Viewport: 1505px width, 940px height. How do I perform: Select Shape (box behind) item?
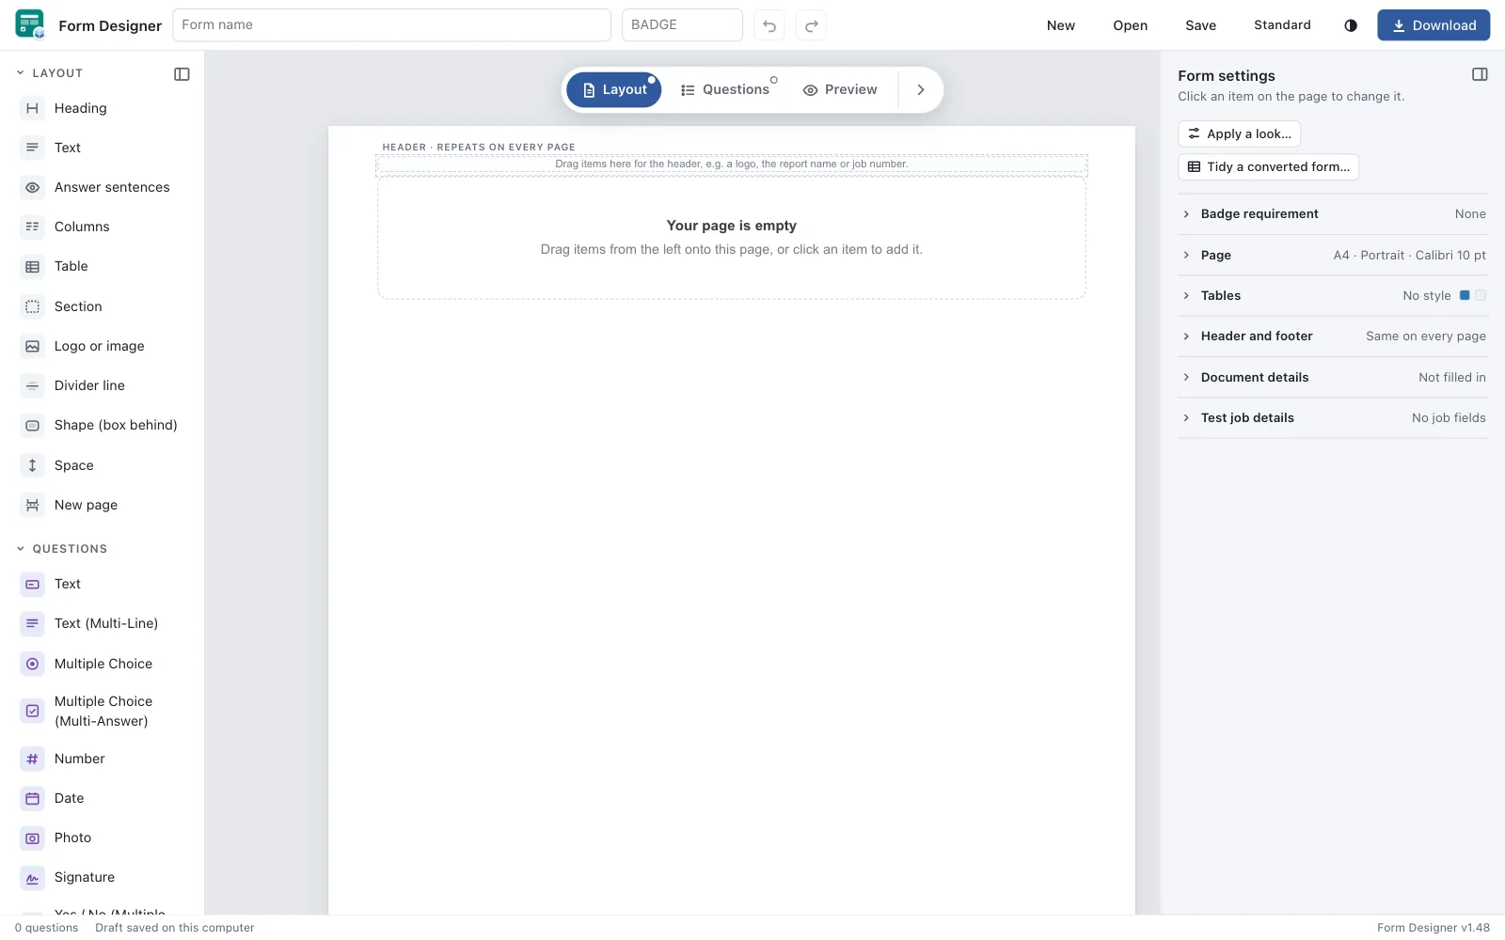point(102,425)
